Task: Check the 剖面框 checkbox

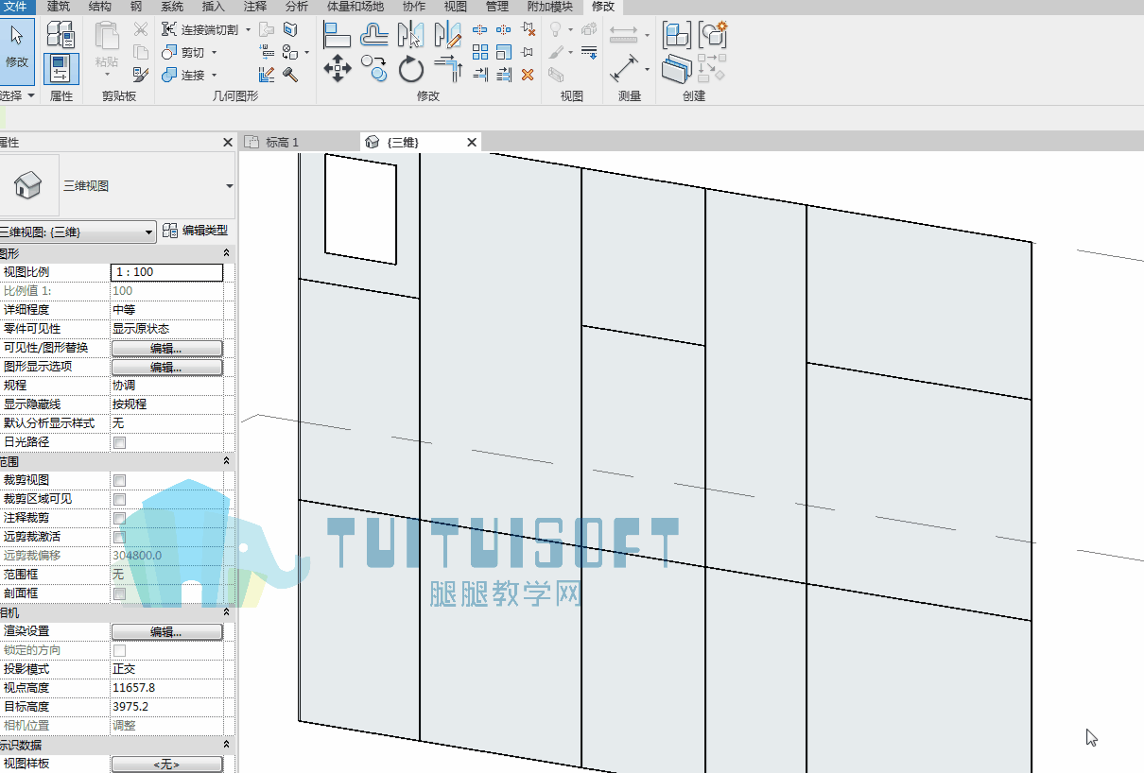Action: coord(120,593)
